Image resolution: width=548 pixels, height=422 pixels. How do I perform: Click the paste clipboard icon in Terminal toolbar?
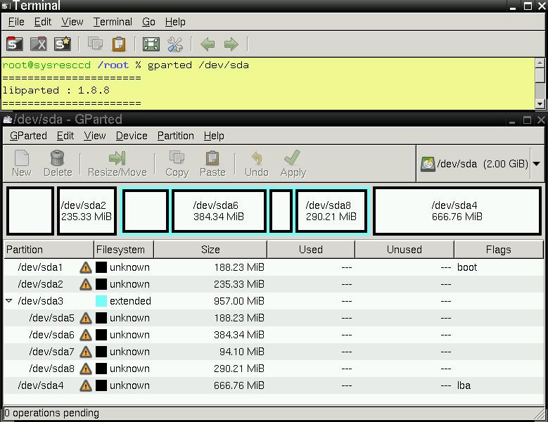tap(119, 44)
